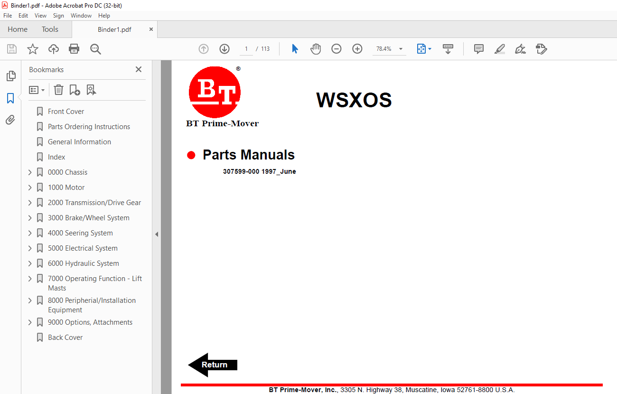
Task: Open the Page Thumbnails side panel
Action: 10,76
